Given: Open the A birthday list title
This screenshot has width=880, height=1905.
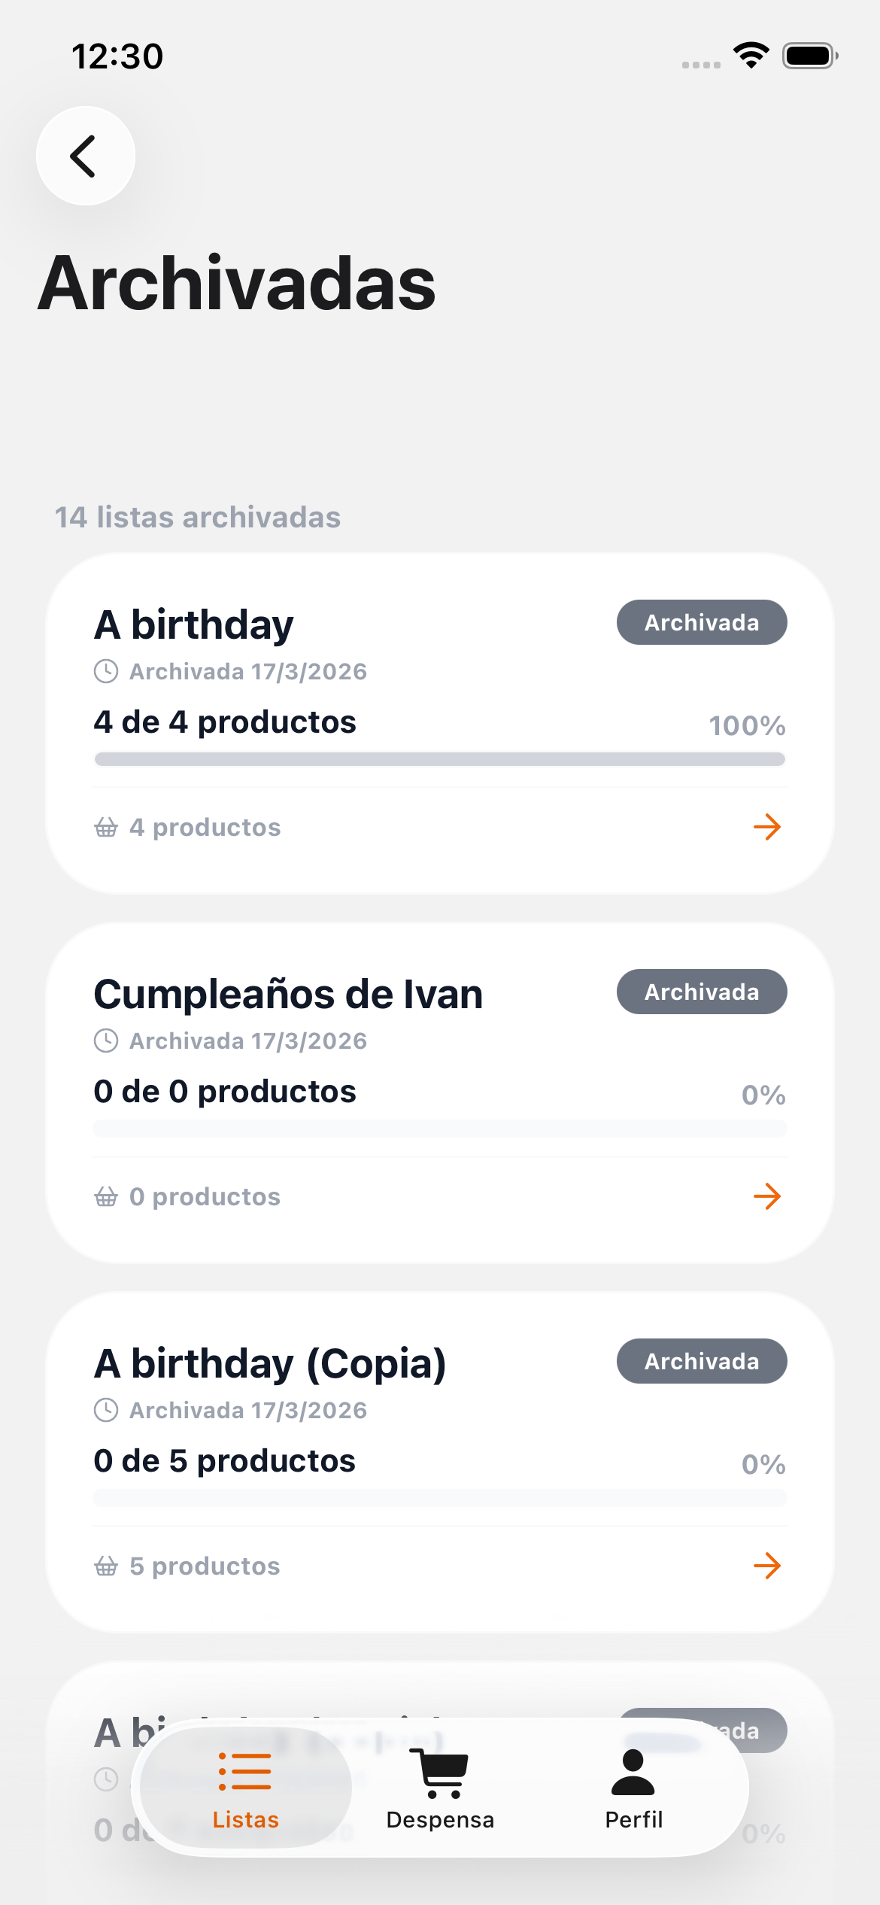Looking at the screenshot, I should point(194,625).
